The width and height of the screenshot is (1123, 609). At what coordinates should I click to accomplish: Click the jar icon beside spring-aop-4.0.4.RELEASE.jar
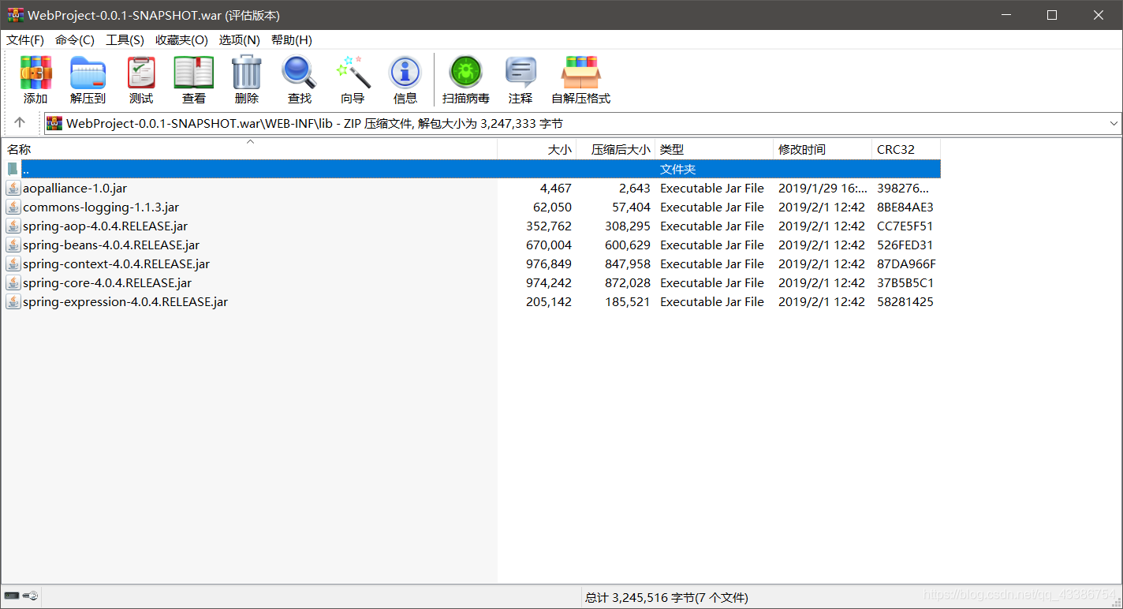13,226
